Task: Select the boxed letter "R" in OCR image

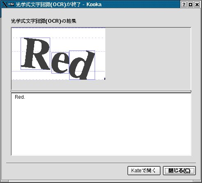Action: tap(35, 54)
